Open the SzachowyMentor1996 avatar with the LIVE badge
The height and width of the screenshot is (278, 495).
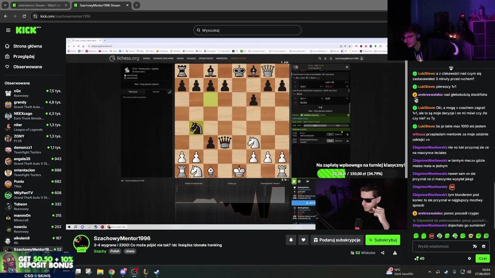pyautogui.click(x=81, y=243)
